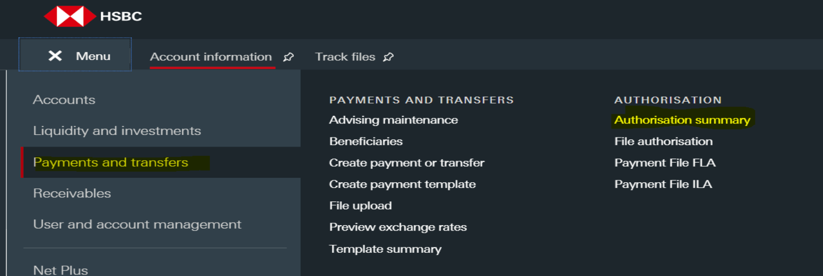Image resolution: width=823 pixels, height=276 pixels.
Task: Select Payments and transfers menu item
Action: [x=110, y=162]
